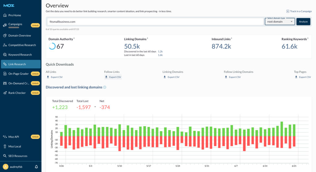Click the Linking Domains download icon
Image resolution: width=316 pixels, height=172 pixels.
coord(165,77)
